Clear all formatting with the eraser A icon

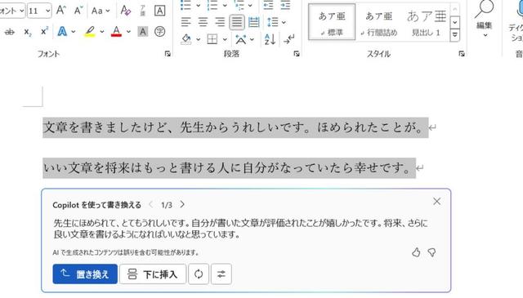tap(125, 11)
